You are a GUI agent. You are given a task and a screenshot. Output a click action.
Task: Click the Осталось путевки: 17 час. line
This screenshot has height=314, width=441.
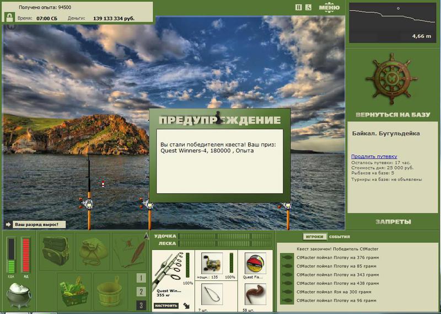point(380,163)
